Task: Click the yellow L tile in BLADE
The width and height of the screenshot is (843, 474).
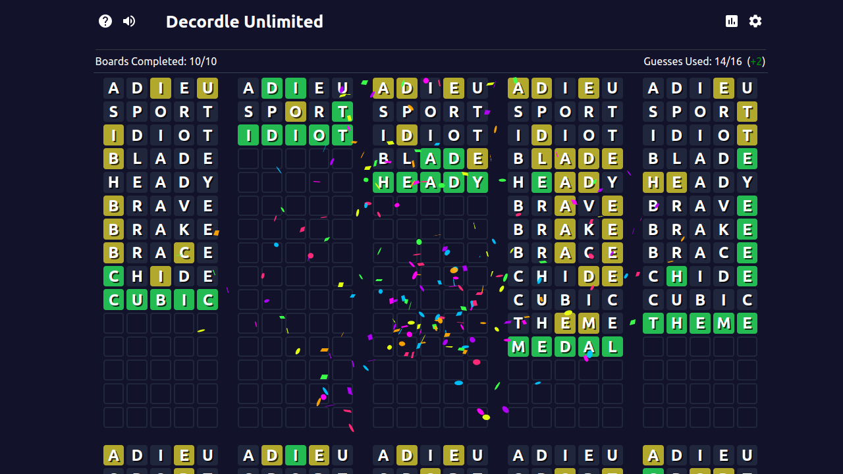Action: click(542, 159)
